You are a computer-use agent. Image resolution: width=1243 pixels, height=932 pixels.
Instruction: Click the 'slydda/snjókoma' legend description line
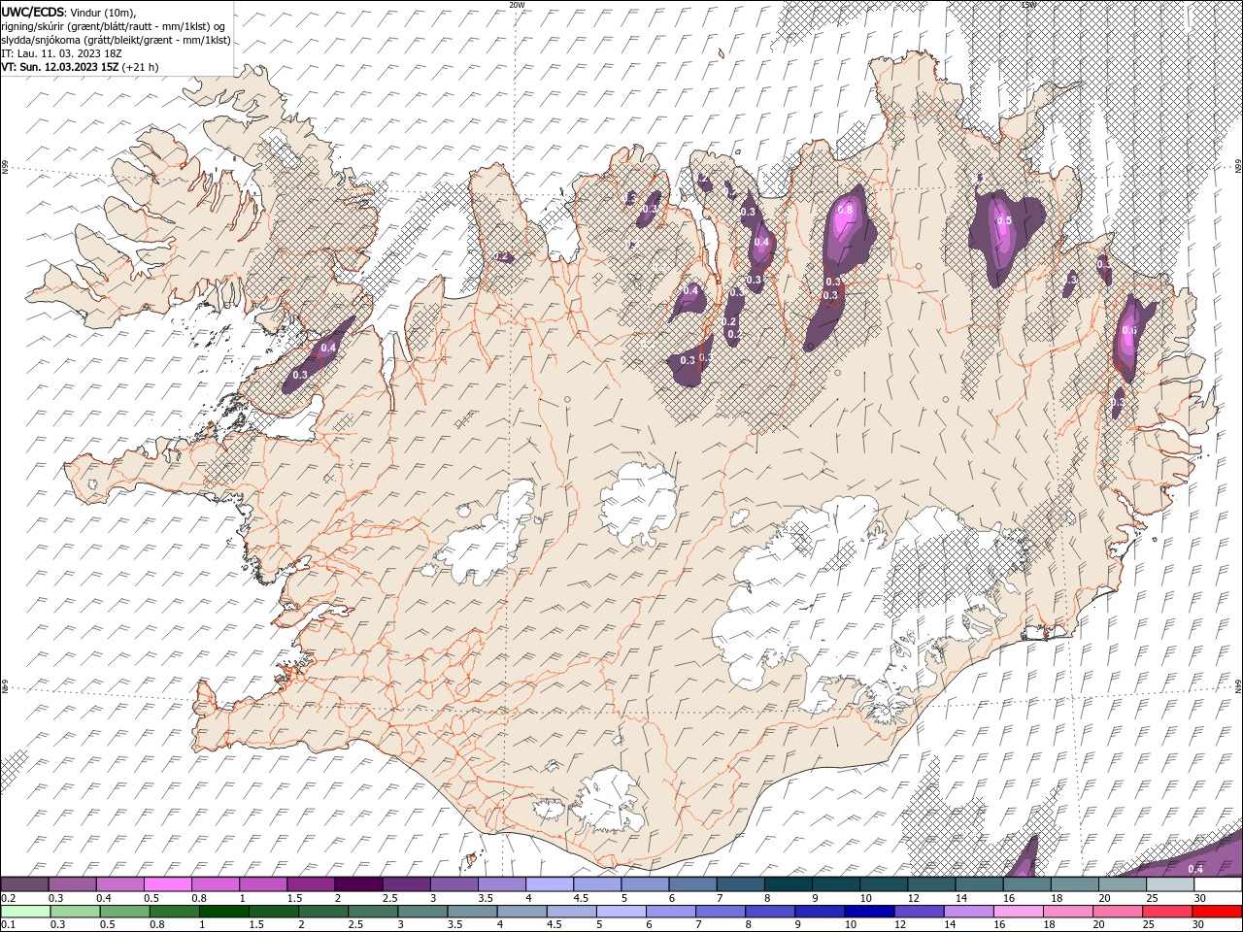click(x=116, y=40)
